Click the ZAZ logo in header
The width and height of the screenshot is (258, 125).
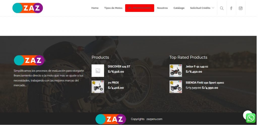[28, 8]
